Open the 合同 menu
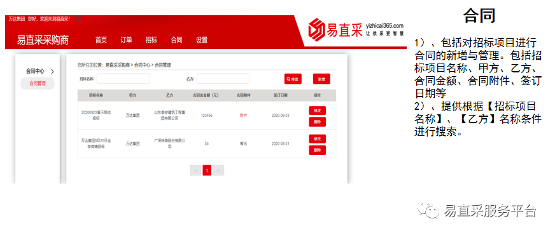The width and height of the screenshot is (555, 235). click(176, 40)
